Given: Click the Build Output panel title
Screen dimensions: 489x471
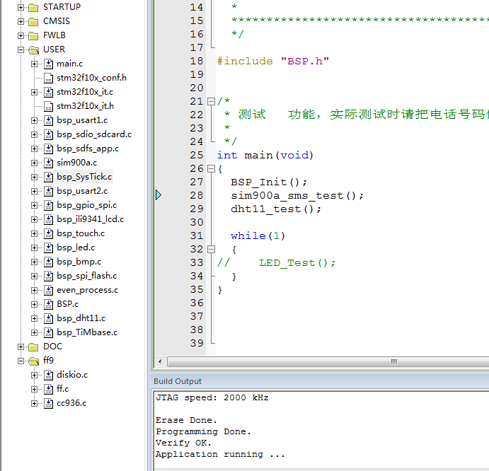Looking at the screenshot, I should (x=178, y=381).
